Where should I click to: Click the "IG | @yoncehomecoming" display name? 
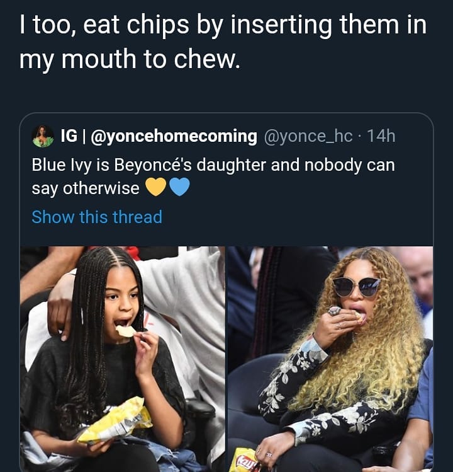(159, 135)
